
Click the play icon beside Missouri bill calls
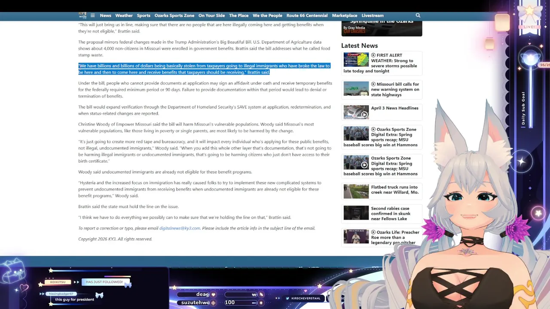click(x=373, y=85)
